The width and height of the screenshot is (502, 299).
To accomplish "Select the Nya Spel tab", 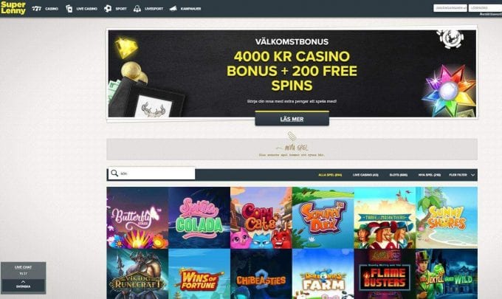I will tap(430, 175).
